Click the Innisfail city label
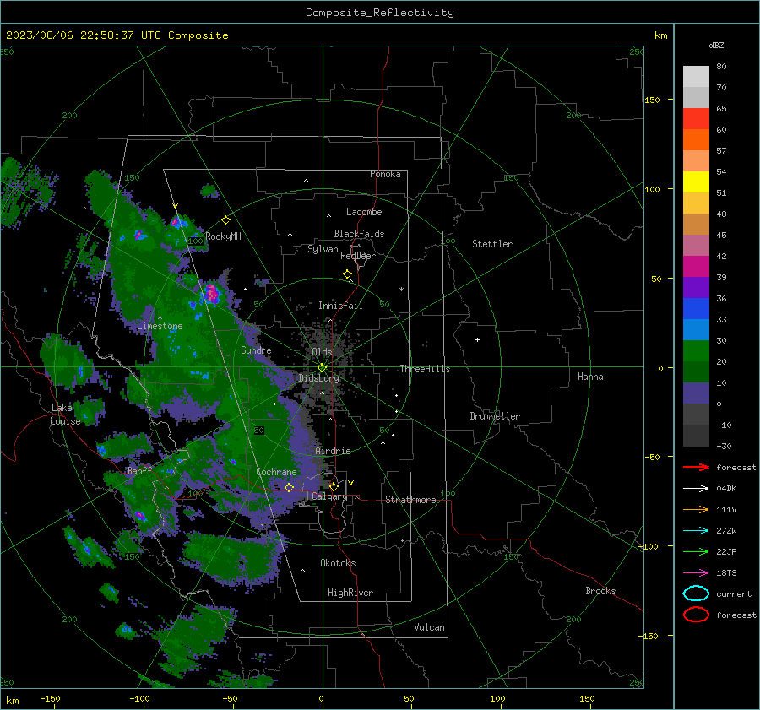The width and height of the screenshot is (760, 710). (x=340, y=306)
